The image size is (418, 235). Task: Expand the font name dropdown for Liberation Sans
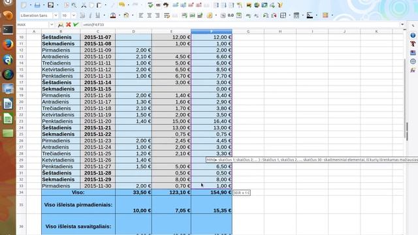tap(56, 16)
